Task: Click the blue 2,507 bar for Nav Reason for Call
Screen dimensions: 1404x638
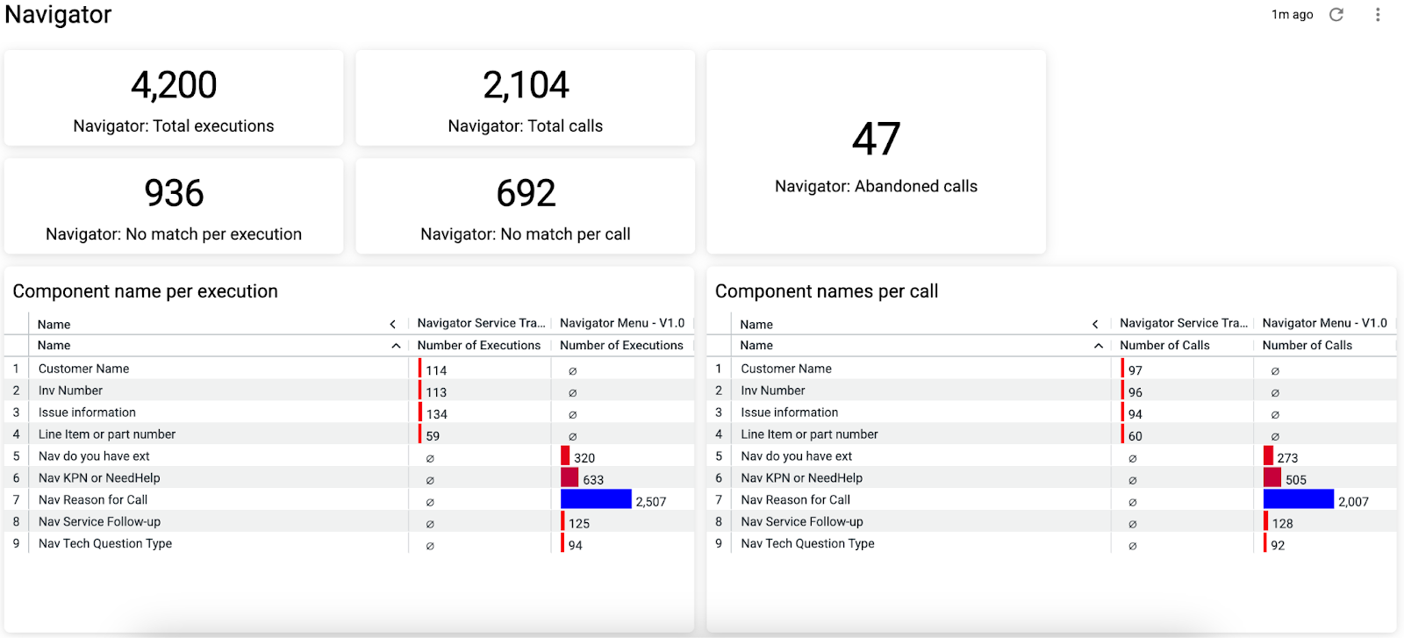Action: 596,499
